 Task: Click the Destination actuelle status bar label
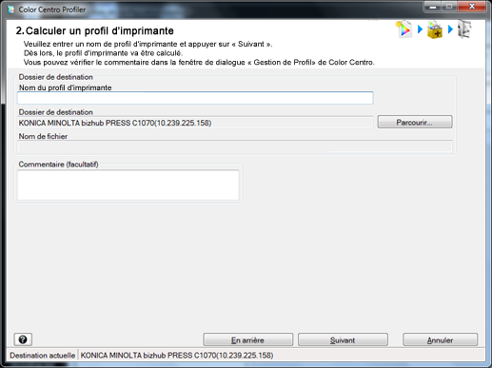pyautogui.click(x=42, y=356)
